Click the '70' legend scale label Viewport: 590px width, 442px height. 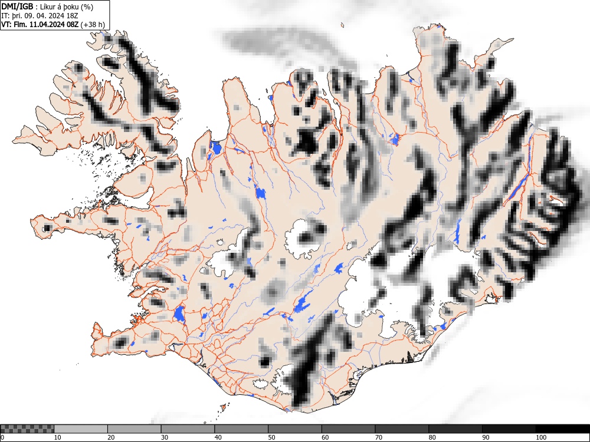tap(378, 437)
